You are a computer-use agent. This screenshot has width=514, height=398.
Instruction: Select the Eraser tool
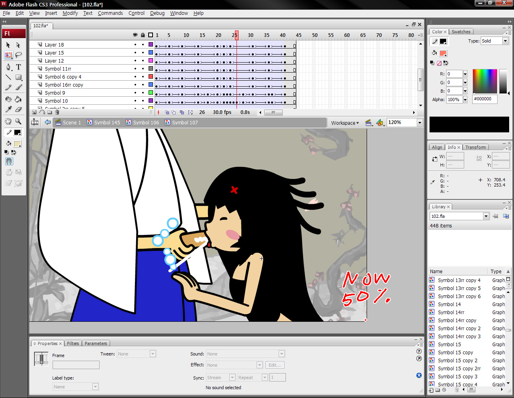18,109
